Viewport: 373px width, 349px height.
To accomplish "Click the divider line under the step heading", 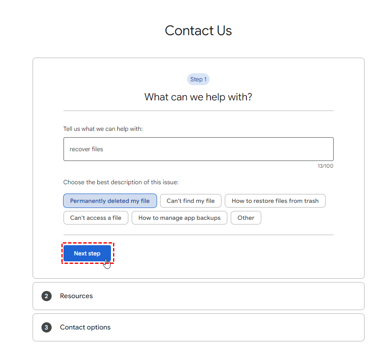I will 198,111.
